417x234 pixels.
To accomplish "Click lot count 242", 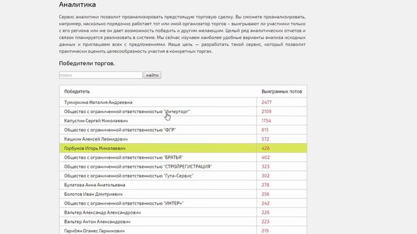I will [265, 203].
